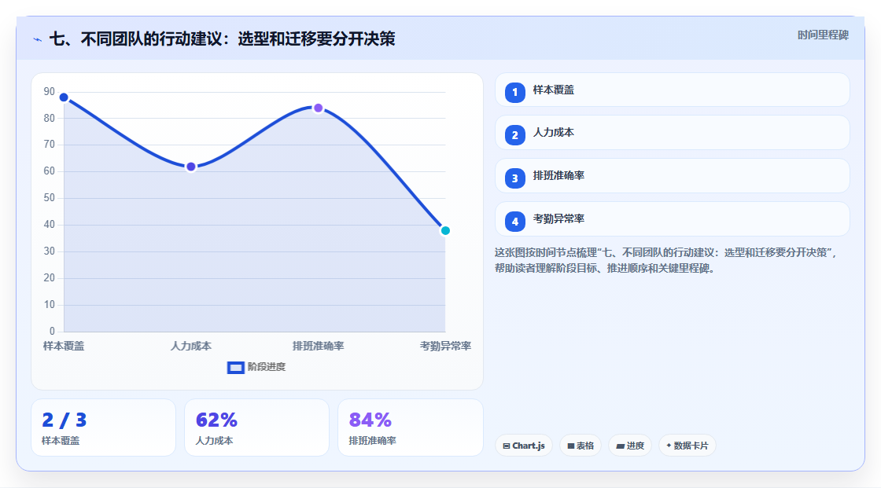The width and height of the screenshot is (881, 488).
Task: Click the numbered badge 2 for 人力成本
Action: (x=514, y=135)
